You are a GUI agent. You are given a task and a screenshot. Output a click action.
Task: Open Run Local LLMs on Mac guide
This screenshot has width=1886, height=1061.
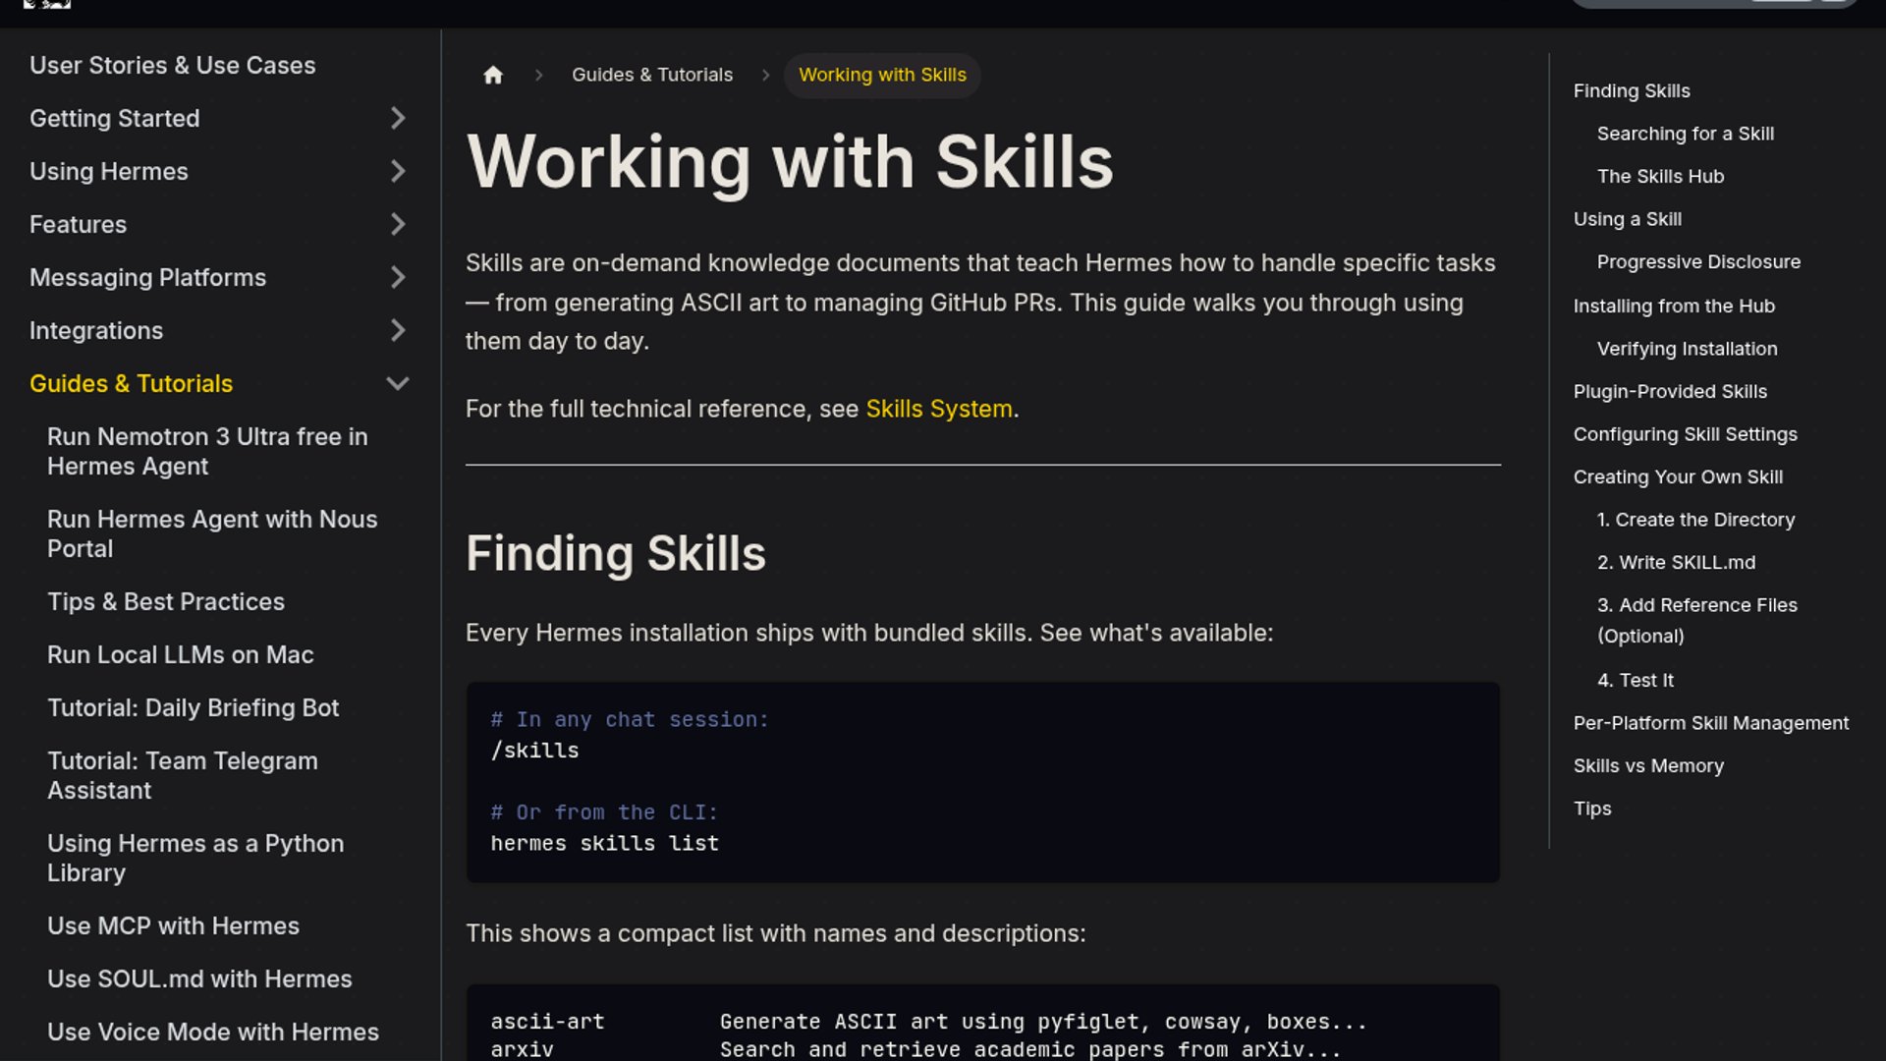tap(181, 654)
